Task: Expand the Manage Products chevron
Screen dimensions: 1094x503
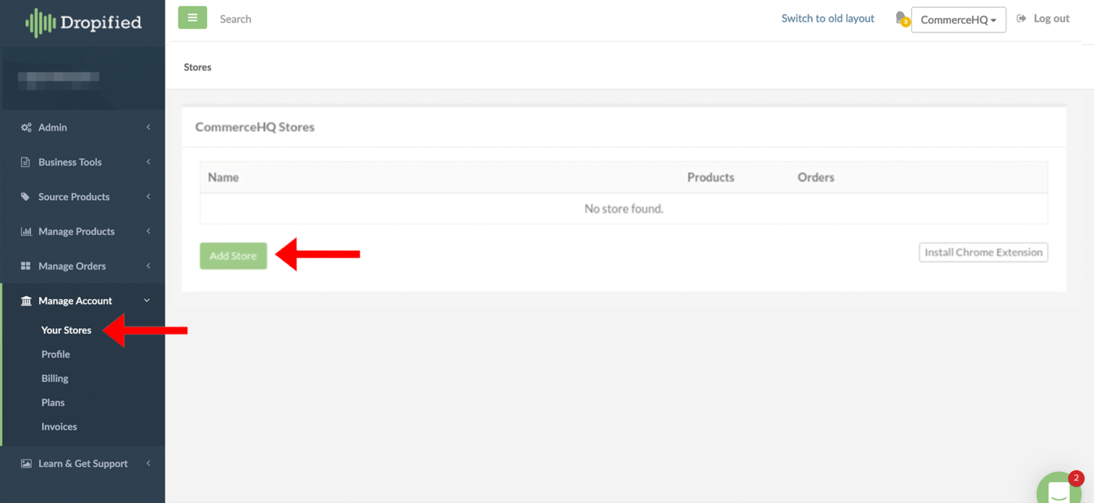Action: 148,231
